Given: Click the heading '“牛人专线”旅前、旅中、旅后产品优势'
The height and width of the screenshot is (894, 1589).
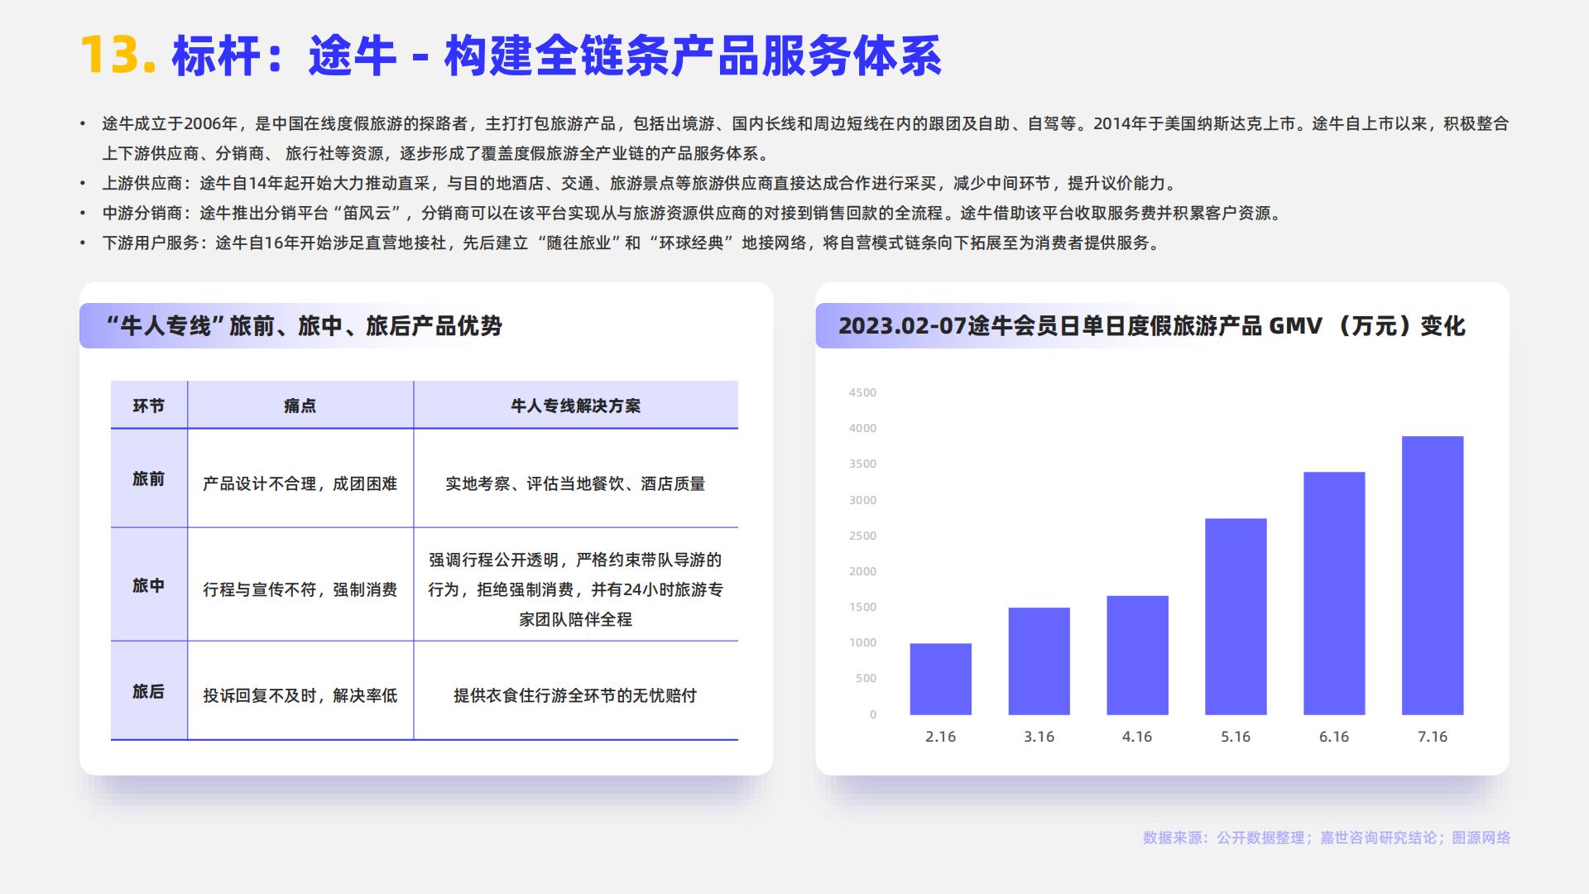Looking at the screenshot, I should tap(304, 326).
